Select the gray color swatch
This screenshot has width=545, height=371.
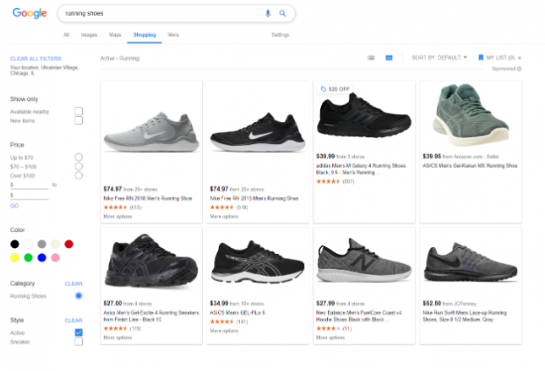point(41,244)
